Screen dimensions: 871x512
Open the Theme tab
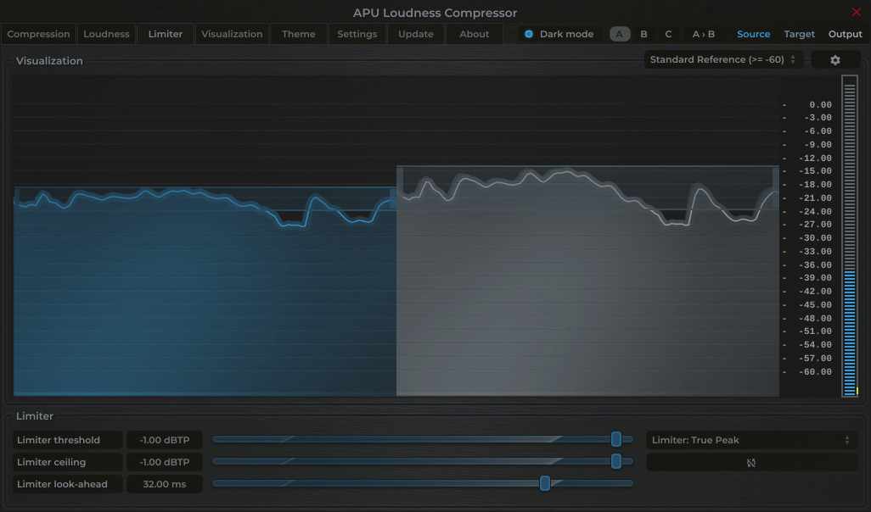pyautogui.click(x=298, y=34)
